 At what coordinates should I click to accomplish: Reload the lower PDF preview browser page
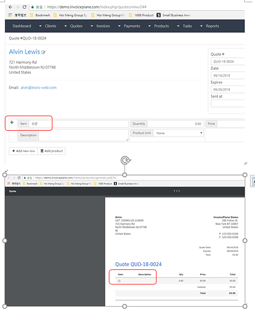[x=19, y=178]
